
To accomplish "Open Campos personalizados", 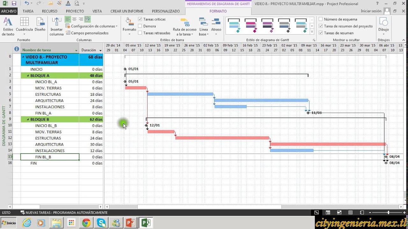I will tap(87, 33).
